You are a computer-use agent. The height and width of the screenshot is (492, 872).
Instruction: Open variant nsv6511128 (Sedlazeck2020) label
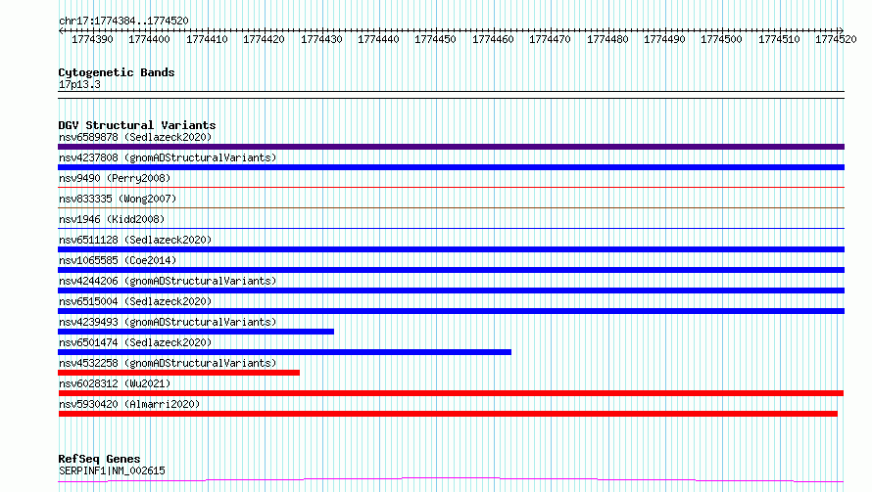135,240
